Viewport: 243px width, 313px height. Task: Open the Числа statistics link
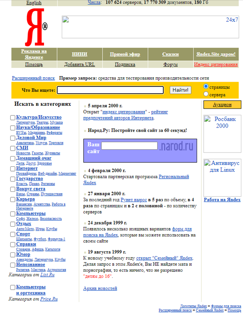click(x=94, y=3)
